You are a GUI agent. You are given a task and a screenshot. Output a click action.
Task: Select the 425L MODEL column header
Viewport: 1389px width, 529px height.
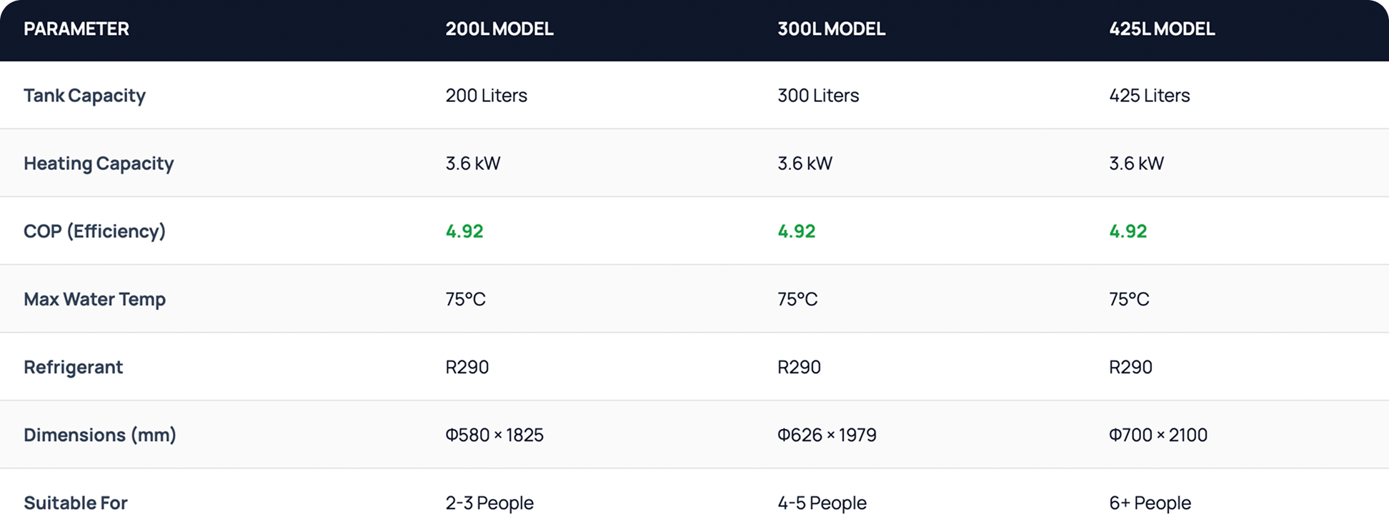tap(1162, 29)
